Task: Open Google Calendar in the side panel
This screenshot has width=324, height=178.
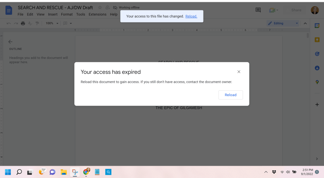Action: (x=317, y=26)
